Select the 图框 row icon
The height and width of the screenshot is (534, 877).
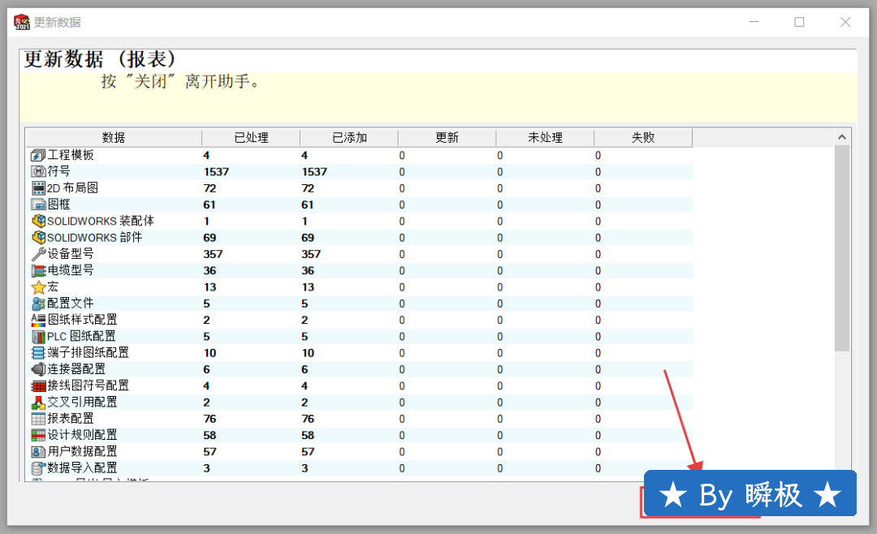38,205
